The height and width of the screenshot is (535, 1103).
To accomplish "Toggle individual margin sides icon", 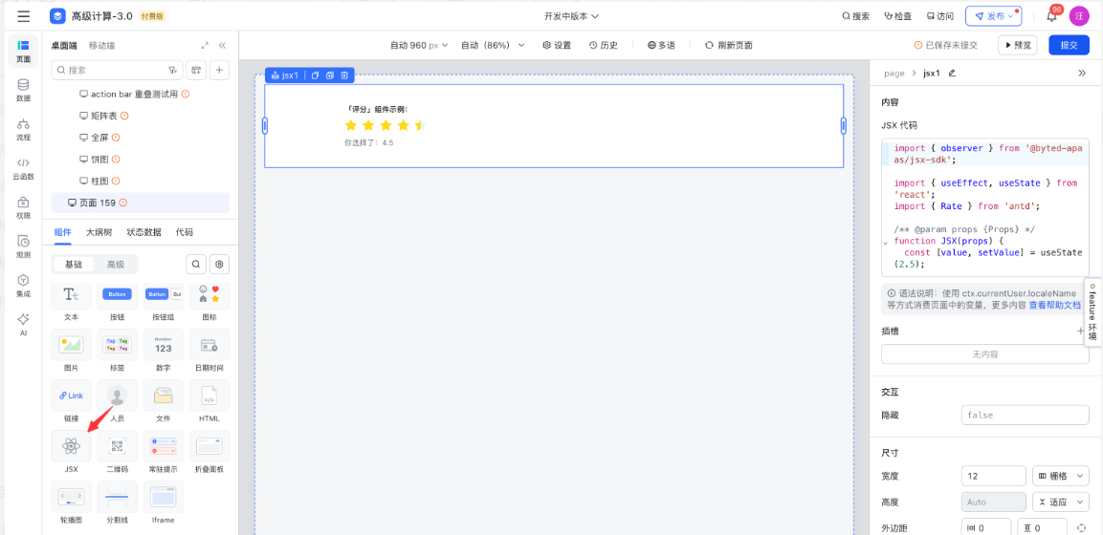I will click(x=1081, y=528).
